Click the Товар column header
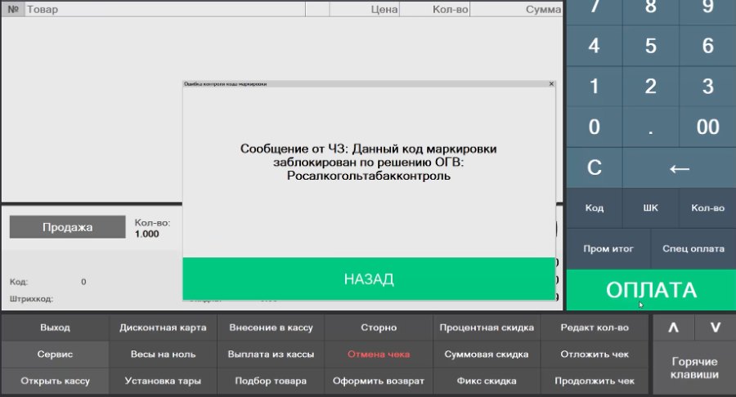Image resolution: width=736 pixels, height=397 pixels. (165, 9)
